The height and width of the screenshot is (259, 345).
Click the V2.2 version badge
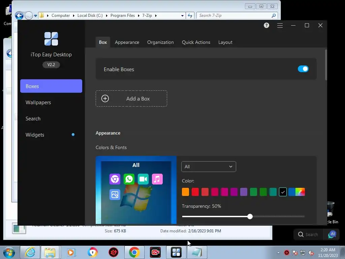tap(51, 64)
